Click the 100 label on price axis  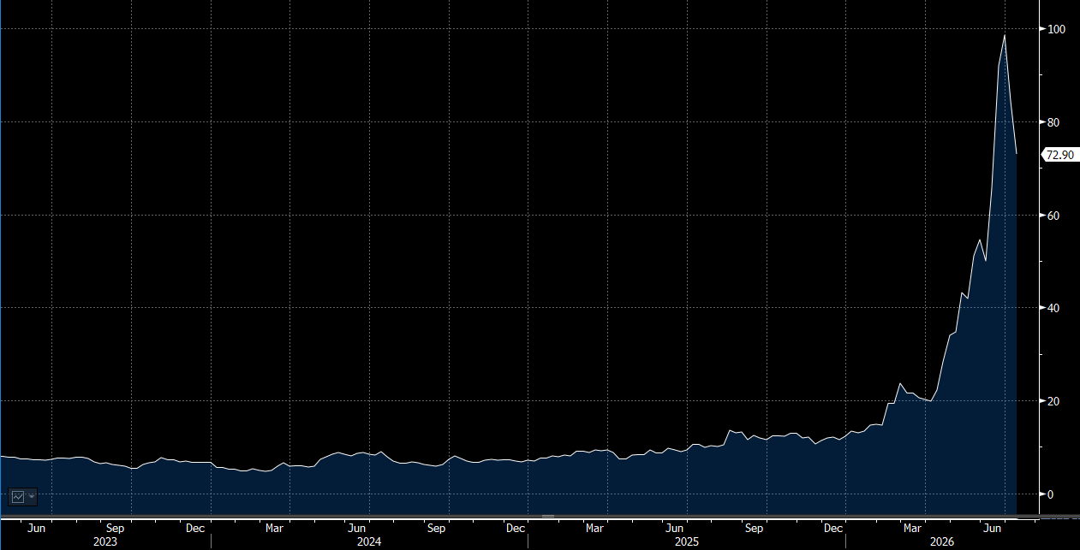[1057, 29]
